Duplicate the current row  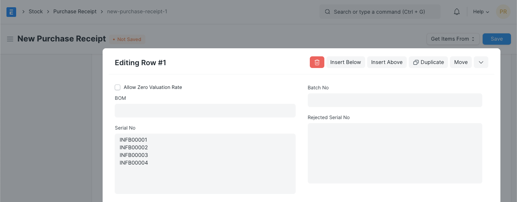click(x=428, y=62)
